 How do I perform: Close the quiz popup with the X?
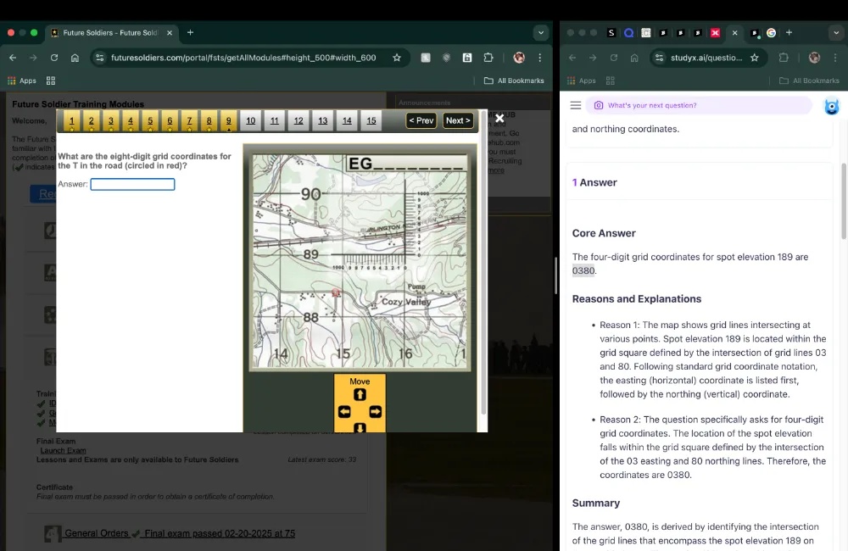tap(499, 119)
